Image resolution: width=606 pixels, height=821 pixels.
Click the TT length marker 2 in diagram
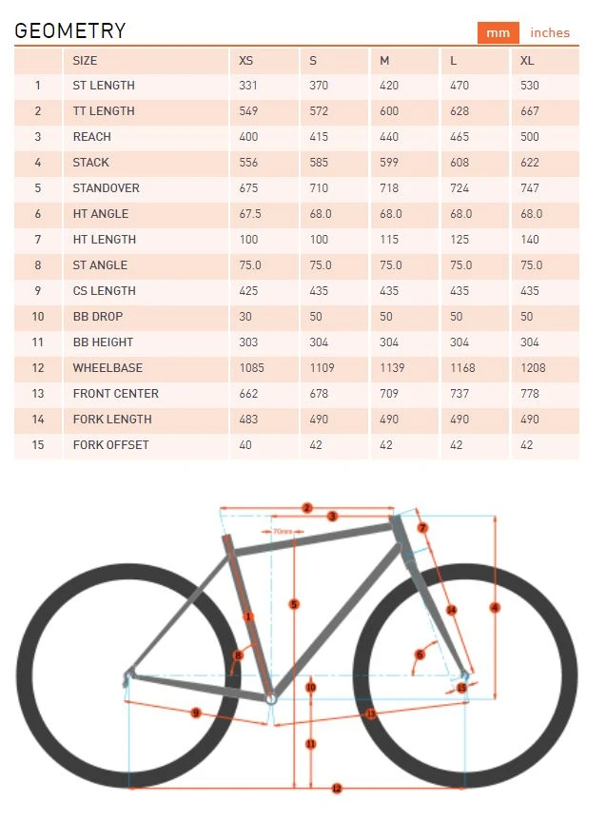pyautogui.click(x=307, y=508)
